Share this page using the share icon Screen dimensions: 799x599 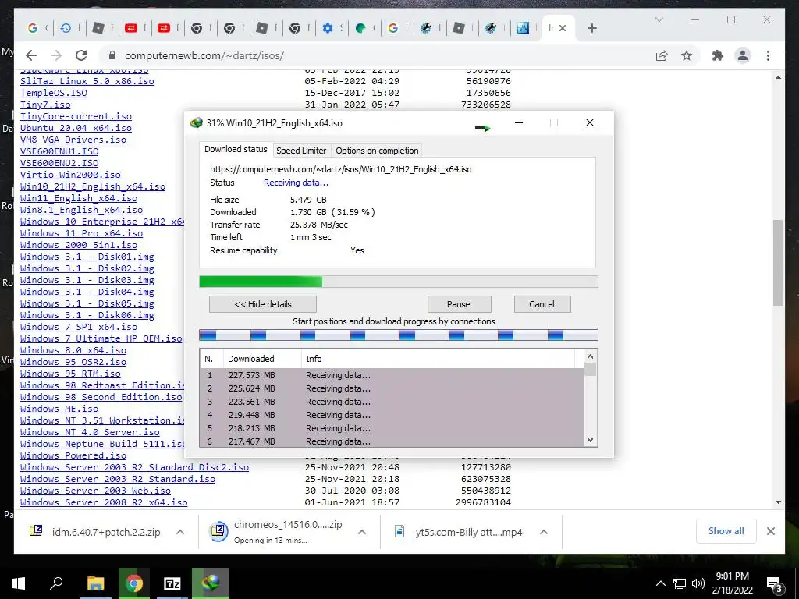[662, 55]
